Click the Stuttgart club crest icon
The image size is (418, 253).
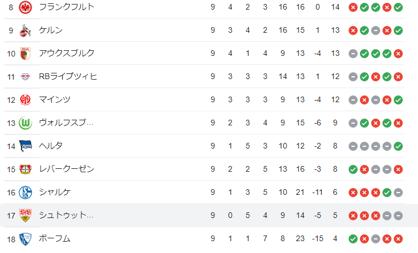pyautogui.click(x=25, y=216)
